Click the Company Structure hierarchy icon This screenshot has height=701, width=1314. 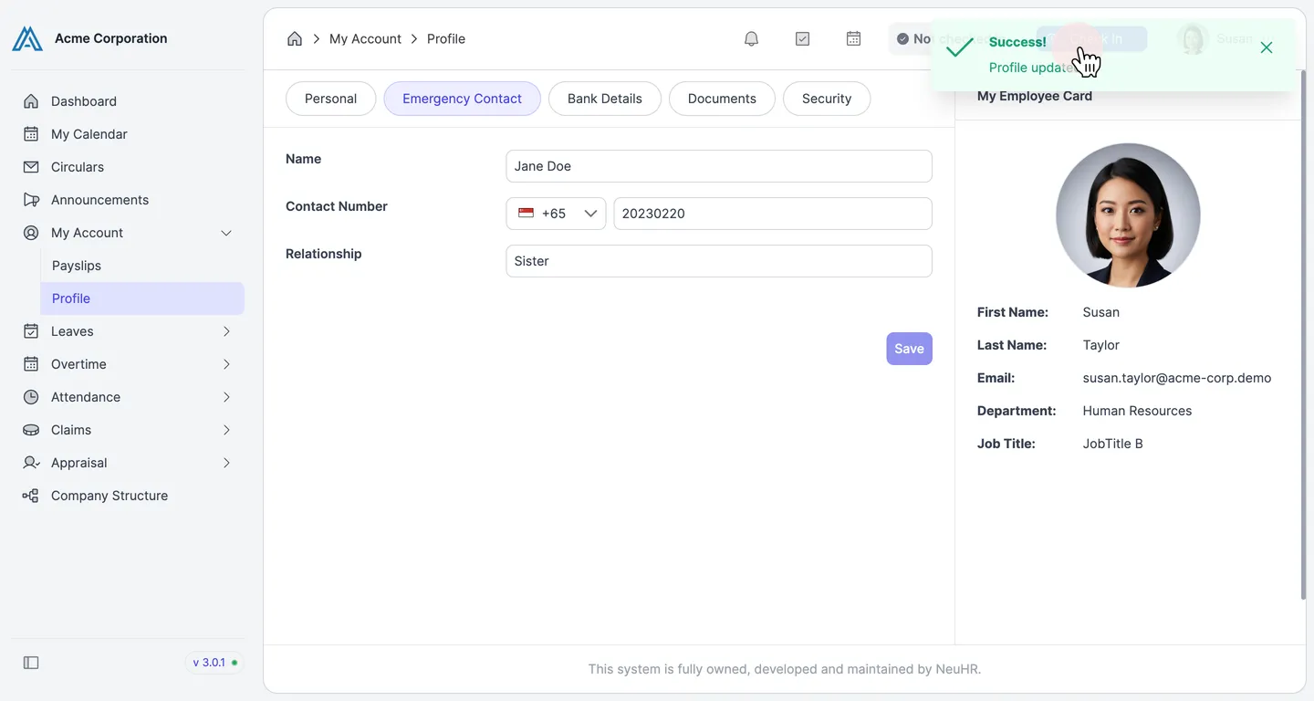tap(31, 496)
